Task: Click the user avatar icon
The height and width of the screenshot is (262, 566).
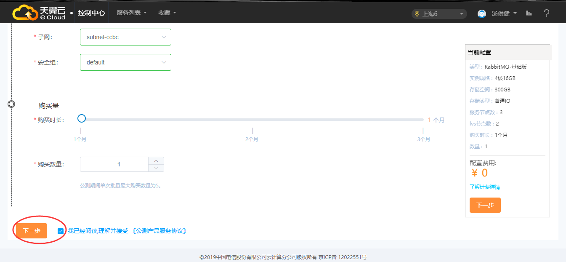Action: 482,14
